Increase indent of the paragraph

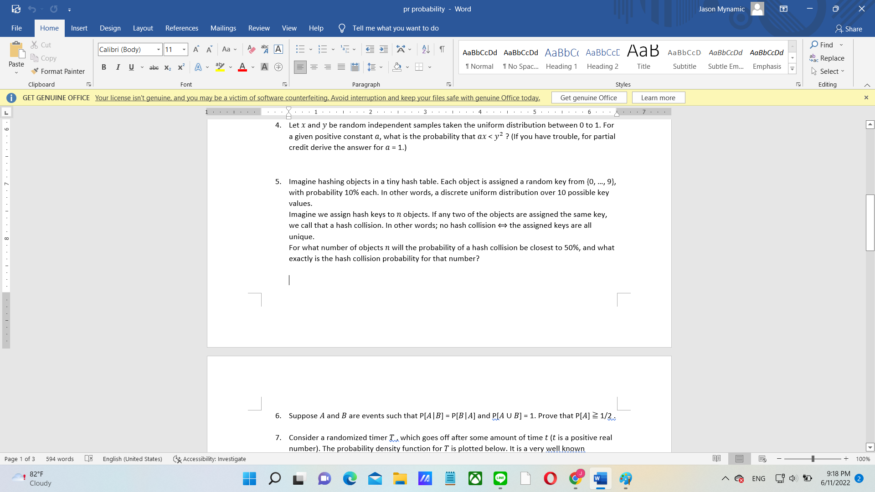tap(384, 49)
